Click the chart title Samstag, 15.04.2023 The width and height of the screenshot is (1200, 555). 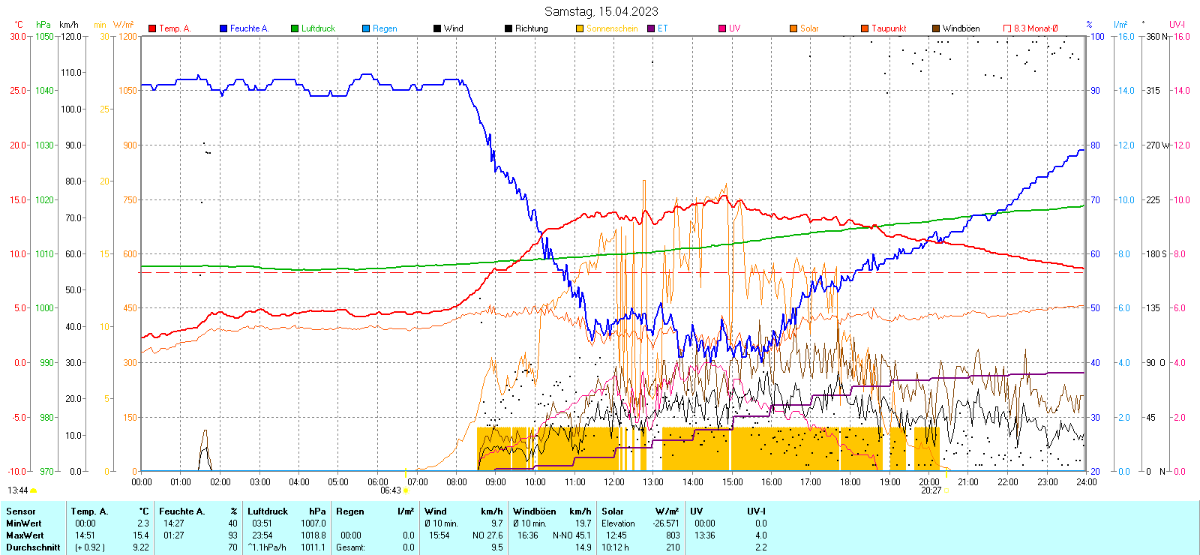pyautogui.click(x=601, y=11)
